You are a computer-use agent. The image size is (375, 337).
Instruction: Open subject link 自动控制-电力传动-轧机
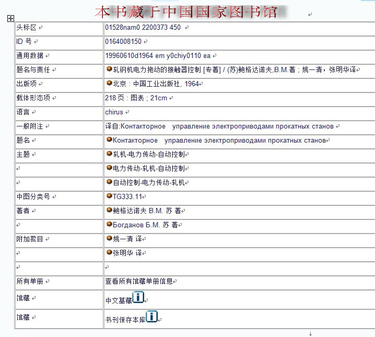coord(149,183)
